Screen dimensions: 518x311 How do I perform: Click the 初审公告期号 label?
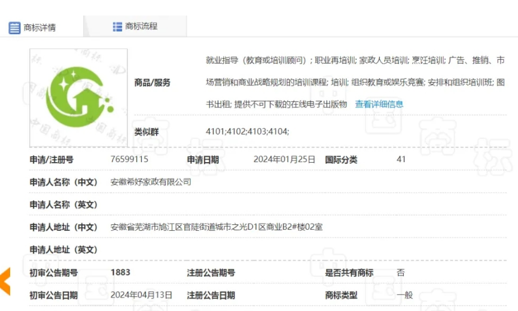[53, 273]
